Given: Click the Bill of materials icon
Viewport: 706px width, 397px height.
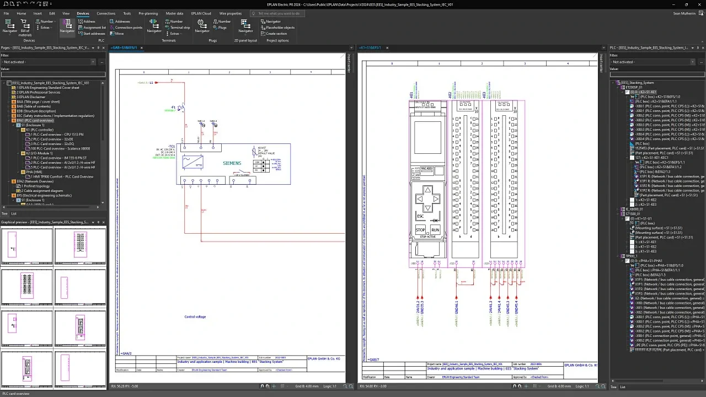Looking at the screenshot, I should pyautogui.click(x=25, y=28).
